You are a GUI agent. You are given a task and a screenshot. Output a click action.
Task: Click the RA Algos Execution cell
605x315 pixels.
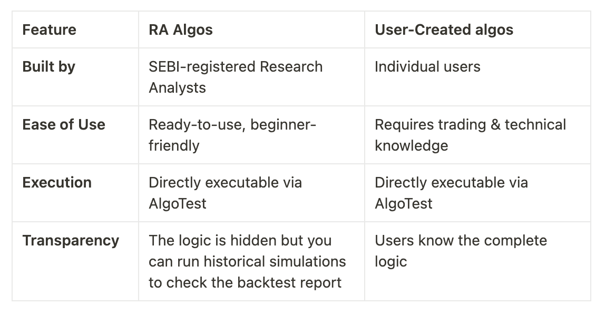click(x=225, y=193)
